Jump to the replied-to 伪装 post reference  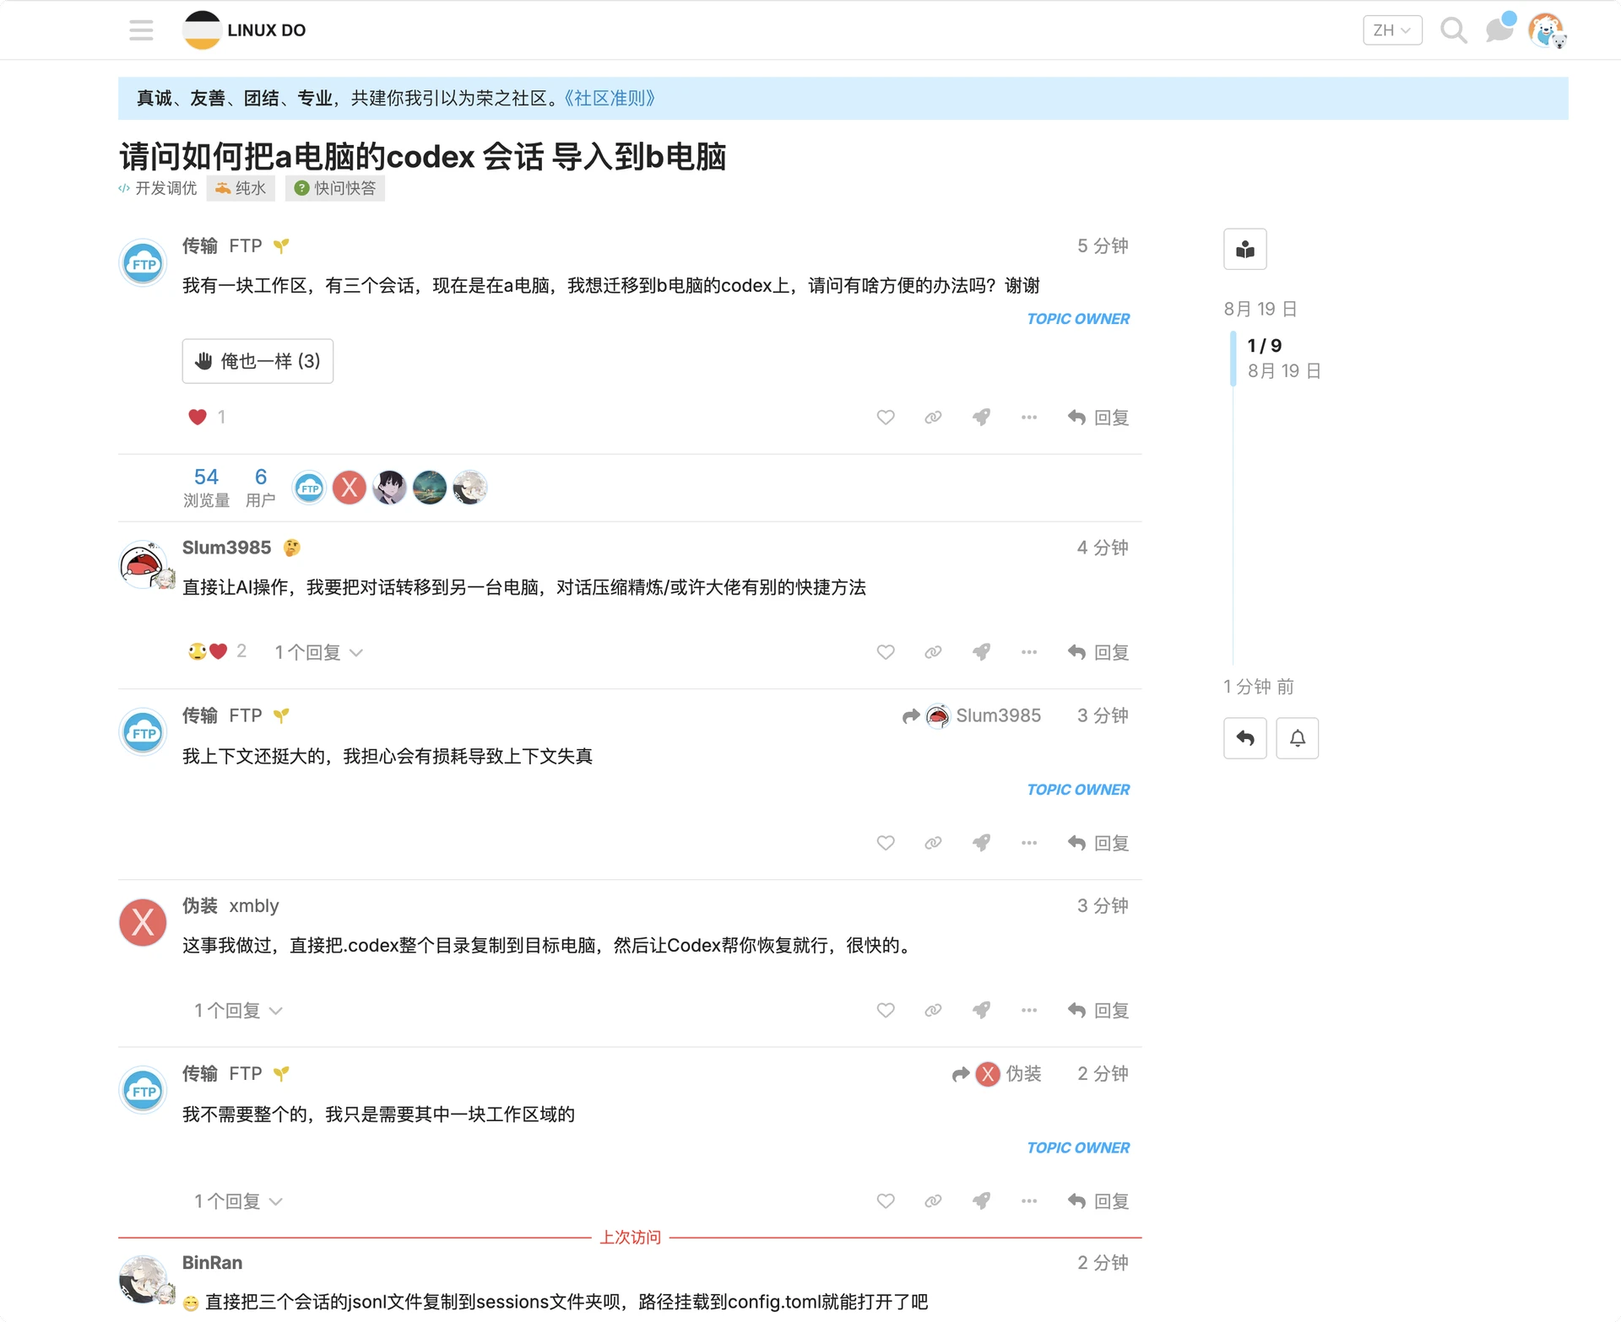click(996, 1074)
